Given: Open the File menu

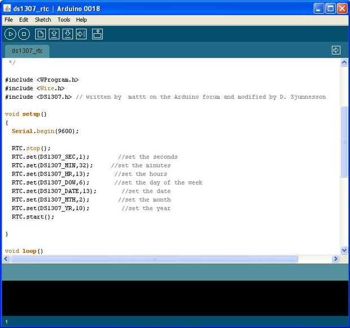Looking at the screenshot, I should coord(8,20).
